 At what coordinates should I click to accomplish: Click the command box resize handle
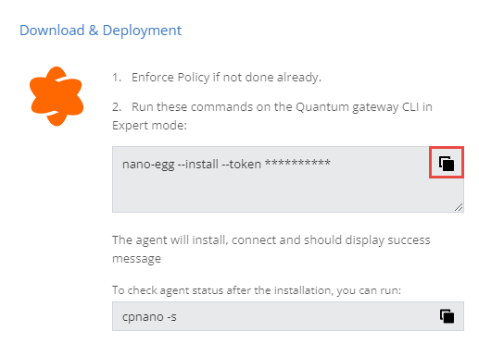tap(459, 207)
